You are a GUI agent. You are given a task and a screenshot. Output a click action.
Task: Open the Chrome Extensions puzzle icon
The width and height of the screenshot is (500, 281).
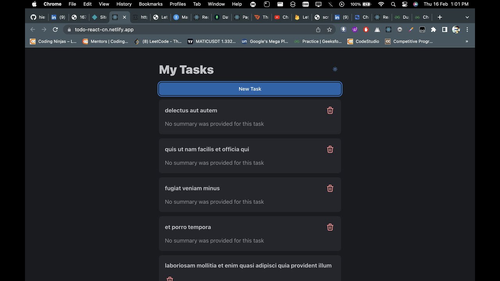[433, 30]
